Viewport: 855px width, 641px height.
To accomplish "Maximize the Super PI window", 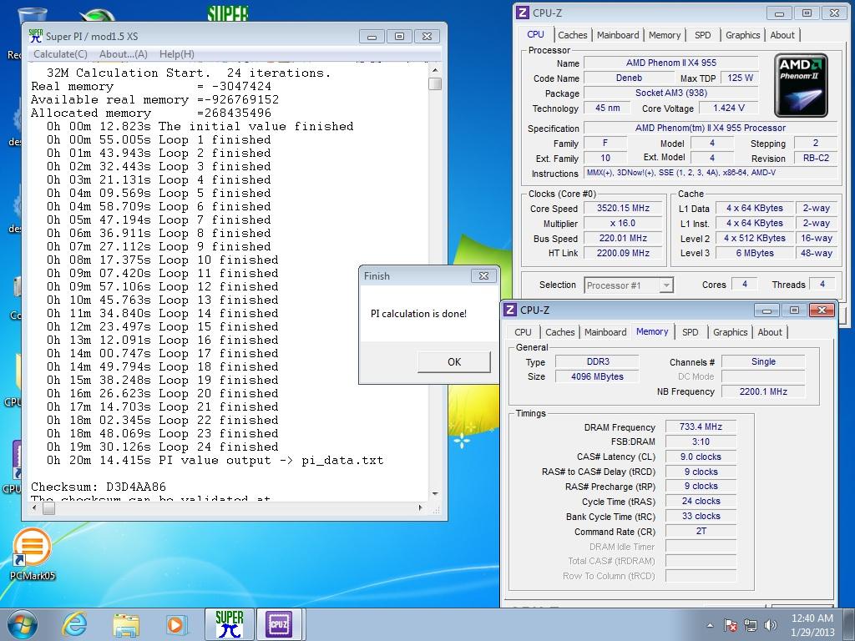I will coord(399,37).
